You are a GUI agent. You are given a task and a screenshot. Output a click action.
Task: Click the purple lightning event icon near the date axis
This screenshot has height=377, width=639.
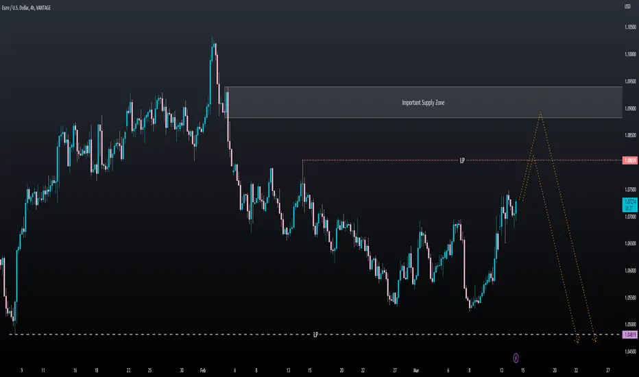click(516, 358)
